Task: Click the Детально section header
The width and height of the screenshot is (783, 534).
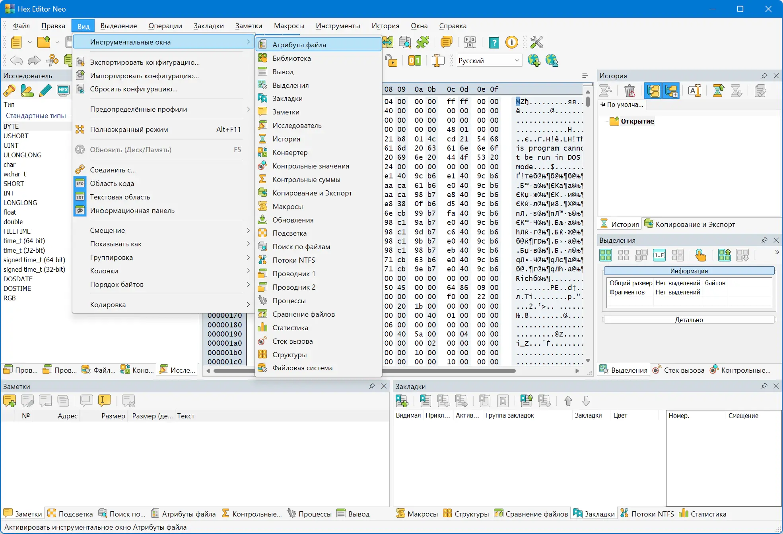Action: pyautogui.click(x=689, y=320)
